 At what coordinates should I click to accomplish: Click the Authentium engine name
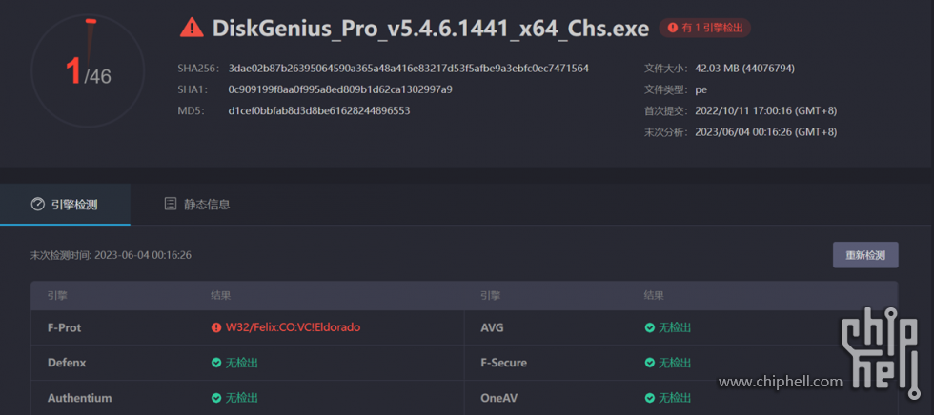[79, 398]
